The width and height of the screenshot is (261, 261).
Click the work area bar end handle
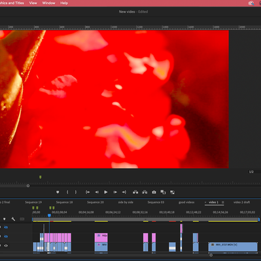tap(259, 219)
